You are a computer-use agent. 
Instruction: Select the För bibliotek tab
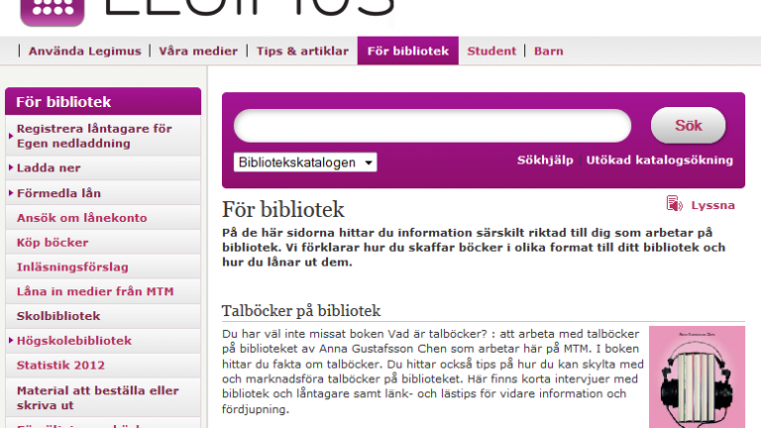coord(407,51)
